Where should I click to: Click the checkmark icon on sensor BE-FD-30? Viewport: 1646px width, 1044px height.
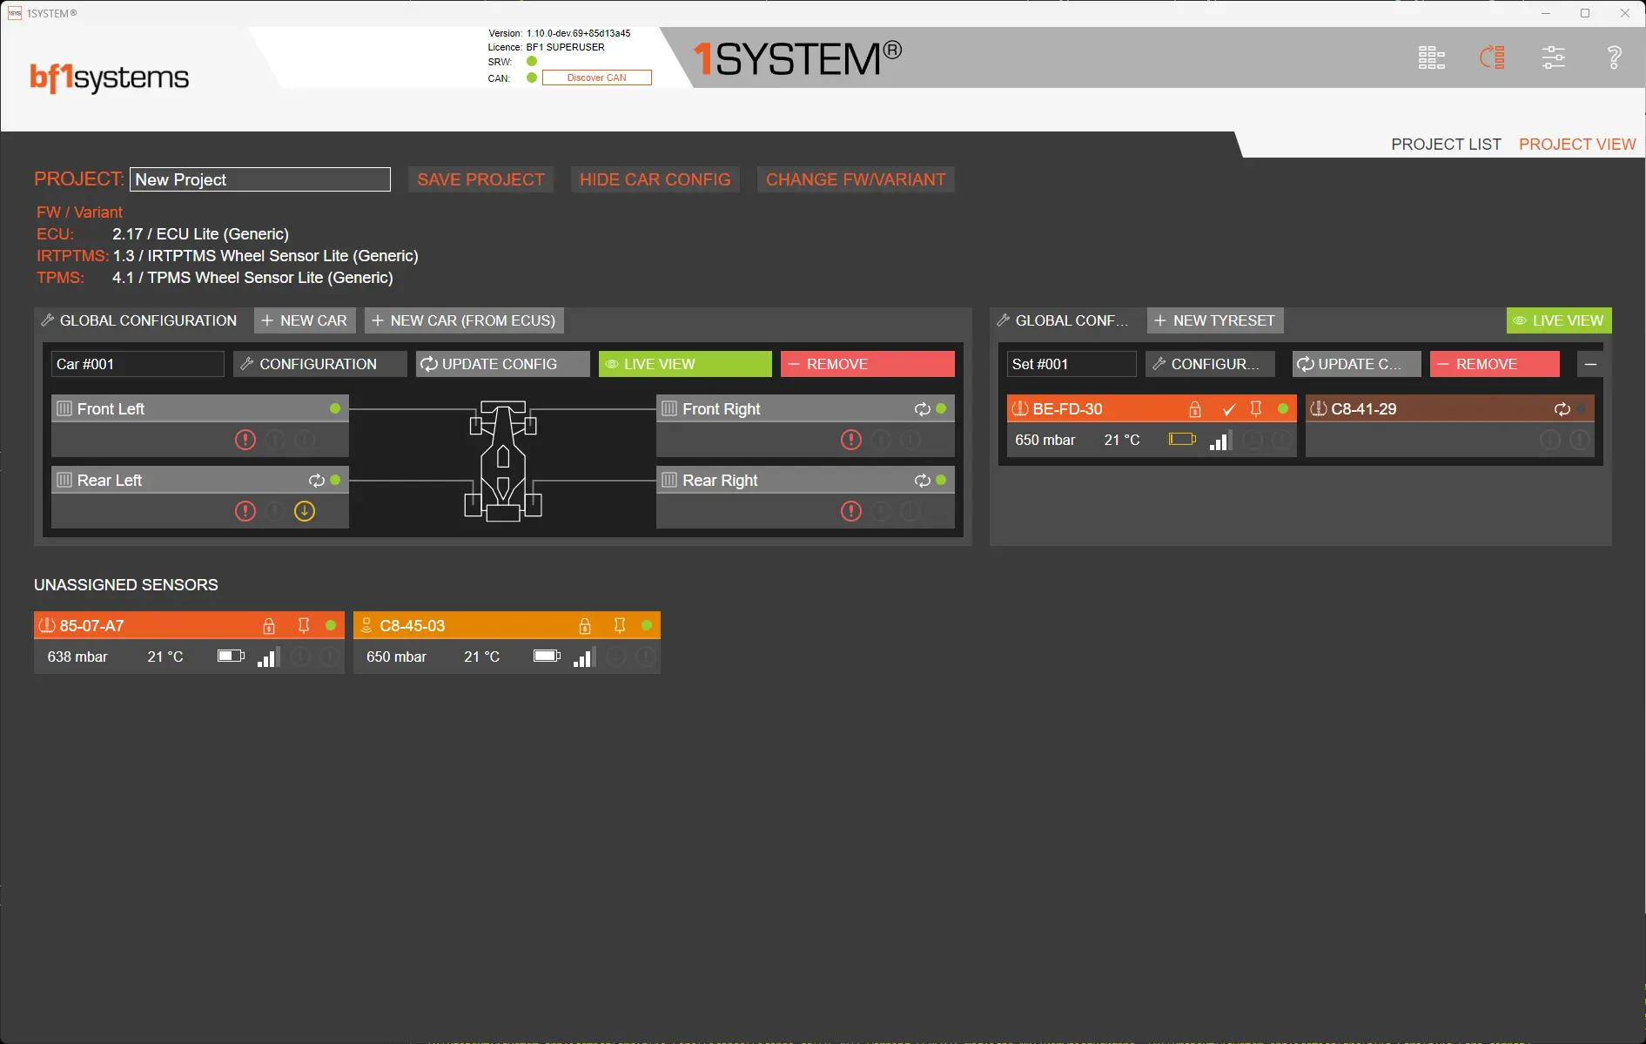click(1228, 409)
